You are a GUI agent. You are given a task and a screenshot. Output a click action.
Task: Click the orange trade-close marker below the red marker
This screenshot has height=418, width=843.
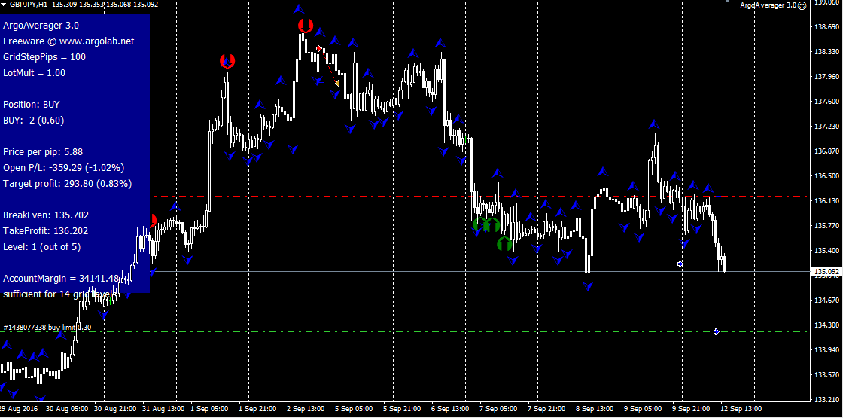pos(337,83)
